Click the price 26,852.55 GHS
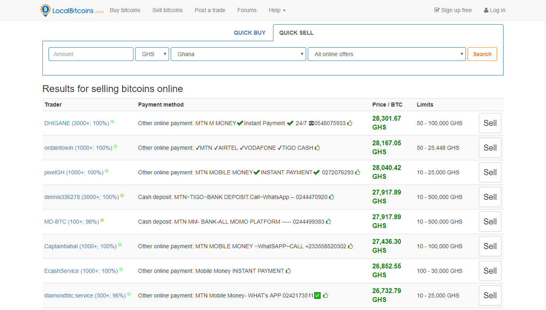Image resolution: width=546 pixels, height=310 pixels. (x=387, y=271)
